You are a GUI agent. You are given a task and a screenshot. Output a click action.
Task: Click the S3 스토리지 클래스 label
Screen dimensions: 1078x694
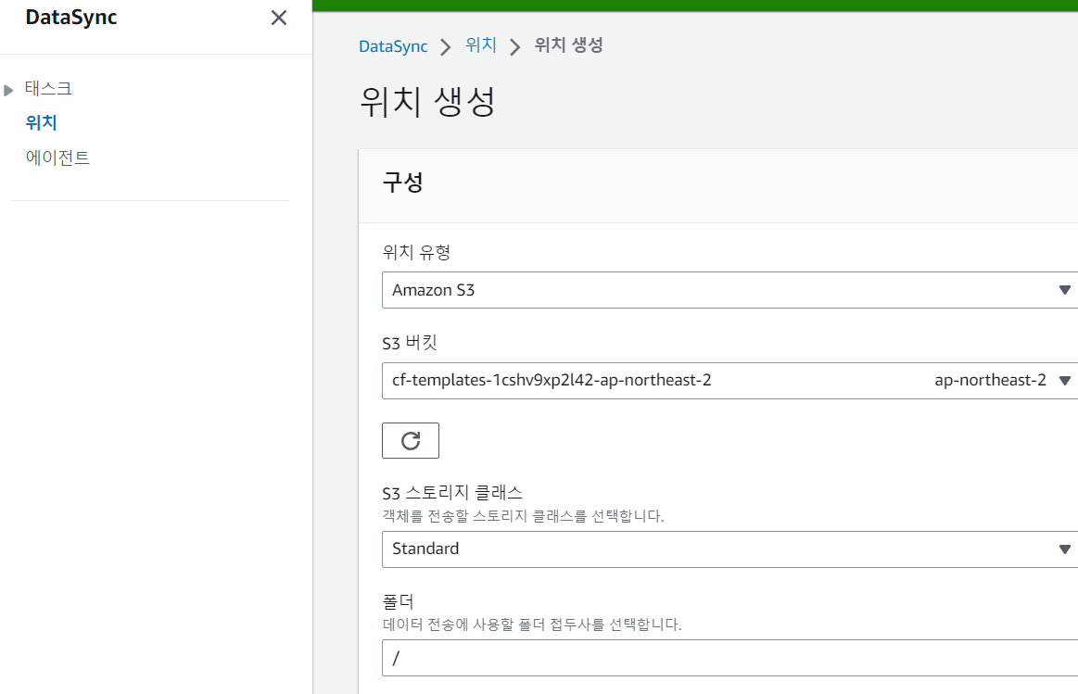click(452, 493)
